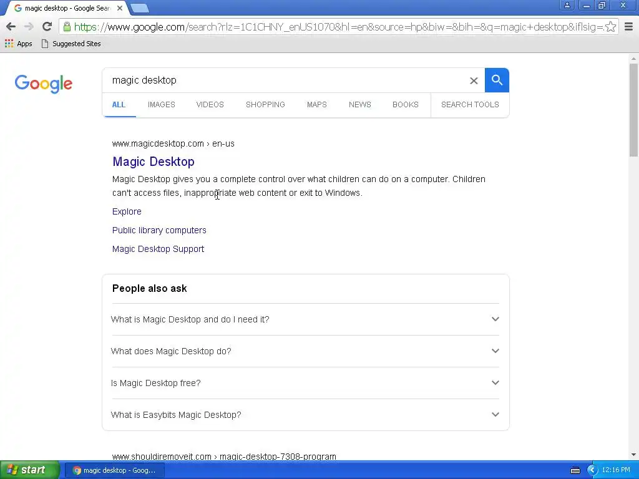639x479 pixels.
Task: Expand hidden tray icons arrow
Action: (592, 470)
